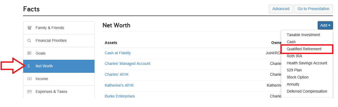Select Qualified Retirement from Add menu
Image resolution: width=338 pixels, height=107 pixels.
[304, 49]
